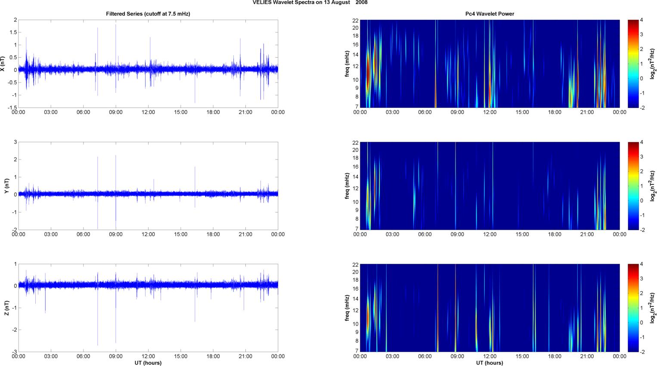The width and height of the screenshot is (657, 366).
Task: Click the 22 frequency tick of the top spectrogram
Action: [355, 20]
